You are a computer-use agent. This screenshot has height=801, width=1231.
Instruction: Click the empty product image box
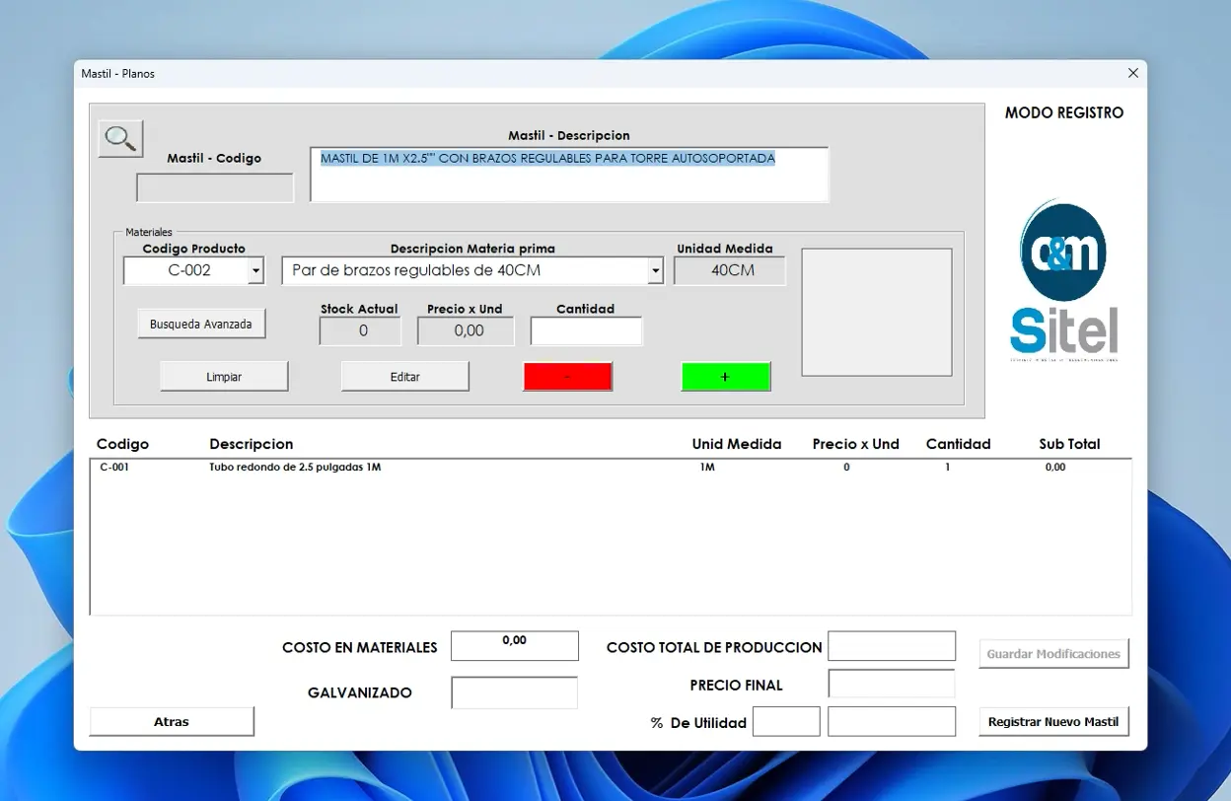pyautogui.click(x=877, y=312)
